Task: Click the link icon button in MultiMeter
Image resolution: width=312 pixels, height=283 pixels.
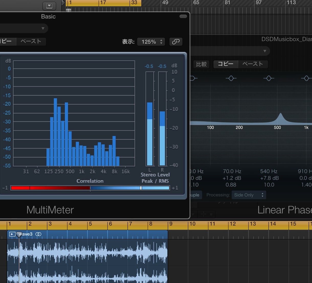Action: tap(176, 42)
